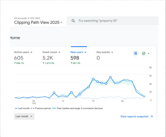Expand the Event count metric dropdown arrow
This screenshot has width=166, height=137.
(59, 52)
